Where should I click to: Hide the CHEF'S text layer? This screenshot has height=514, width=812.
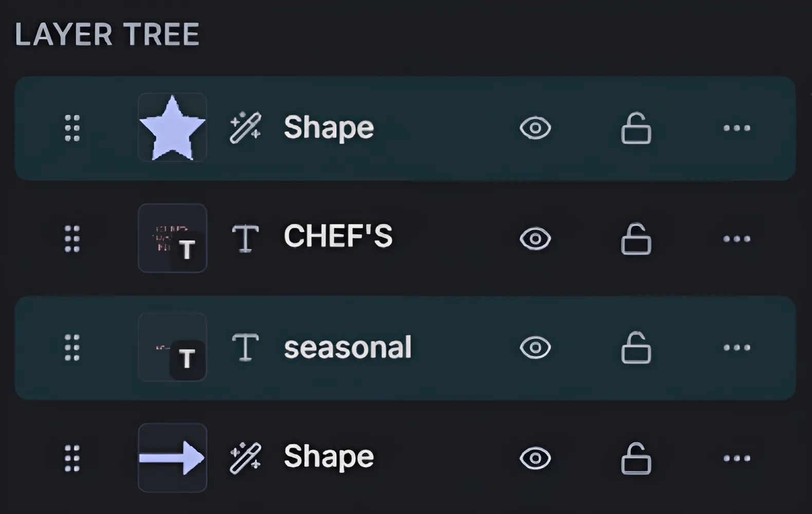(x=535, y=238)
